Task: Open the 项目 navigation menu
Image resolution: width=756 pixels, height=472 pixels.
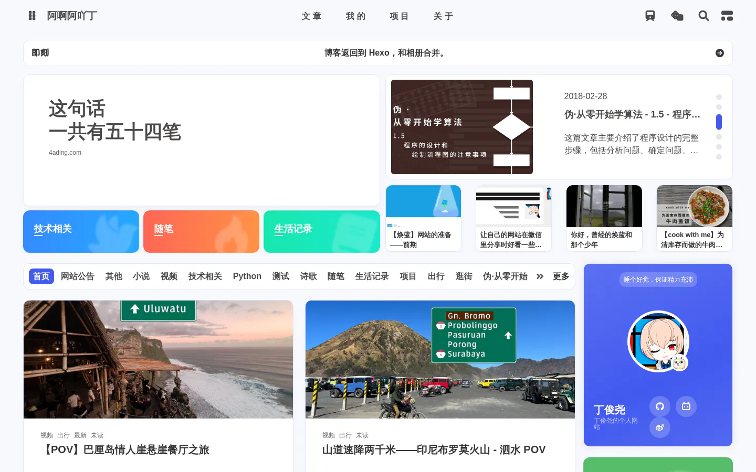Action: click(400, 16)
